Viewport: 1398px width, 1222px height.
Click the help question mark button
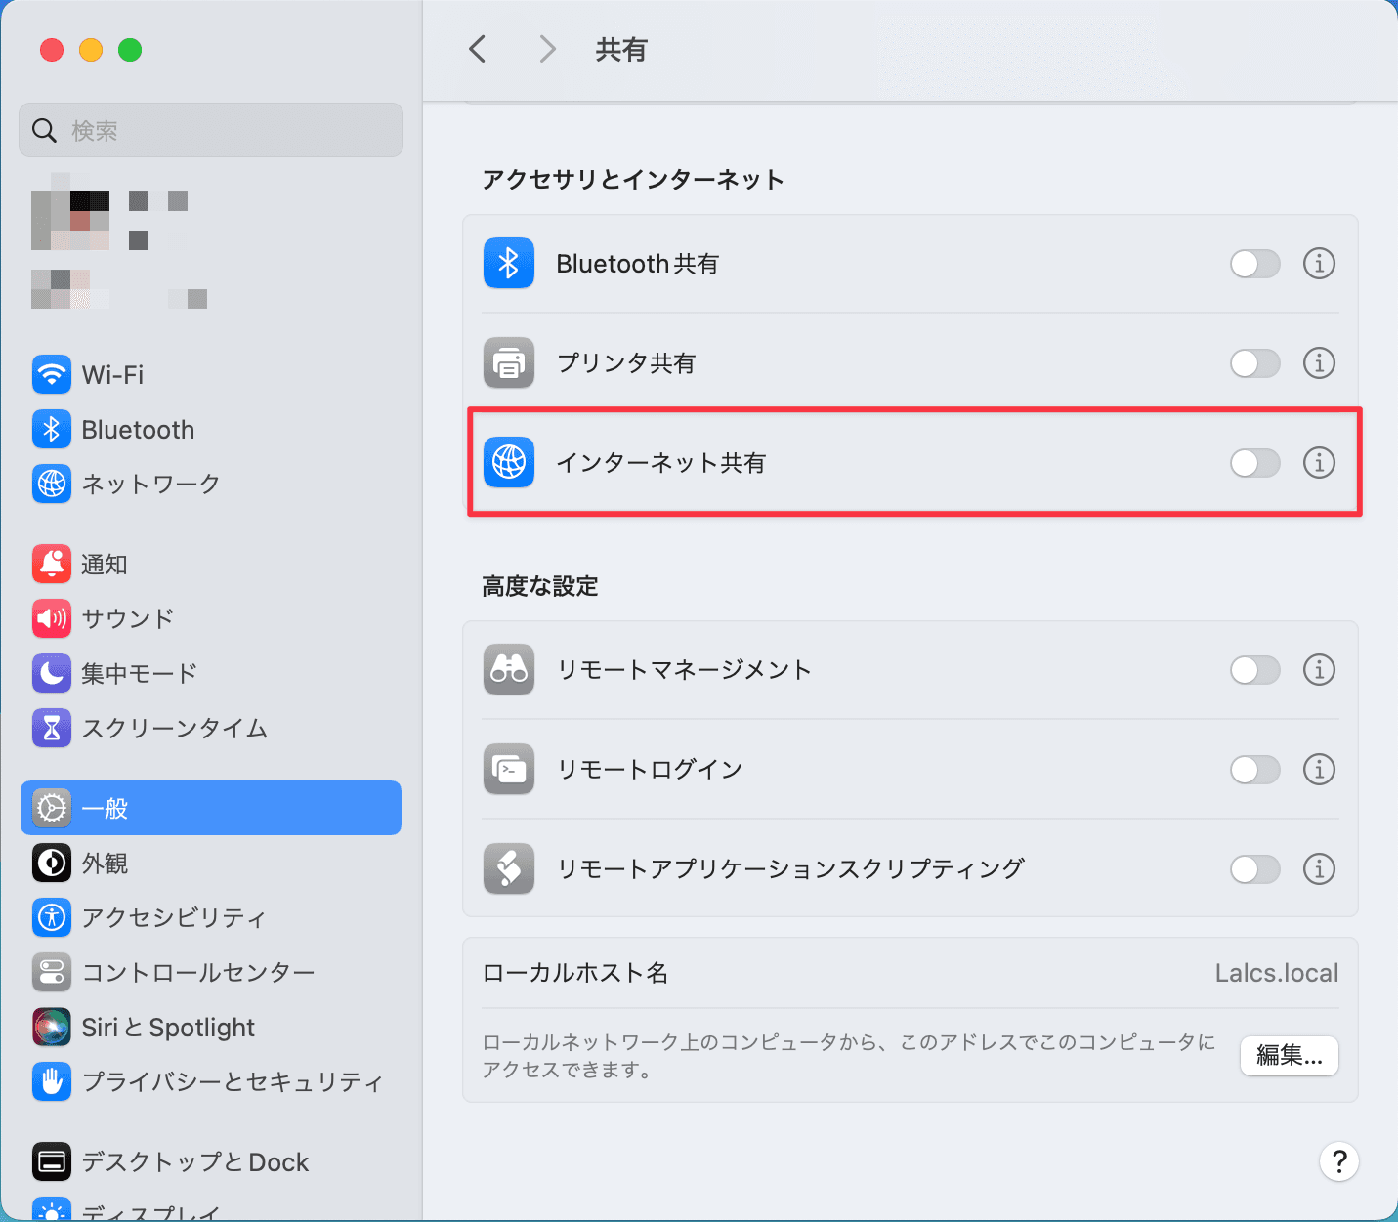pos(1338,1161)
